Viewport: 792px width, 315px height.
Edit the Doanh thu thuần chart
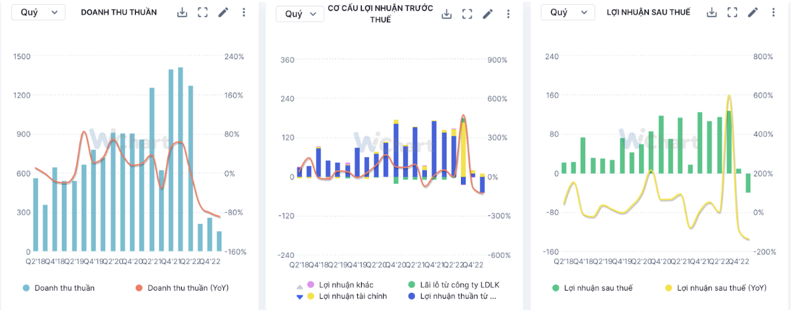coord(223,12)
